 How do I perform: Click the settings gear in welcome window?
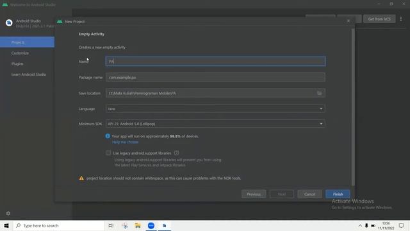(x=8, y=214)
